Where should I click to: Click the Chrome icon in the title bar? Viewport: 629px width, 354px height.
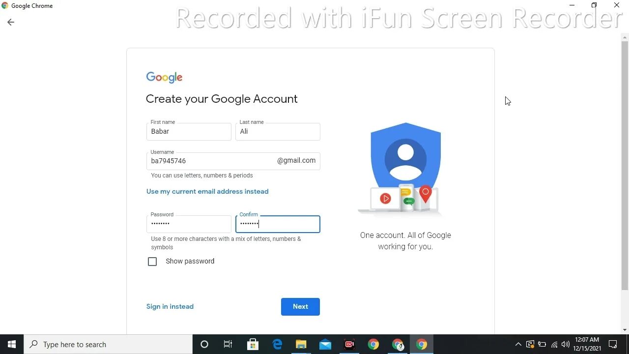5,5
